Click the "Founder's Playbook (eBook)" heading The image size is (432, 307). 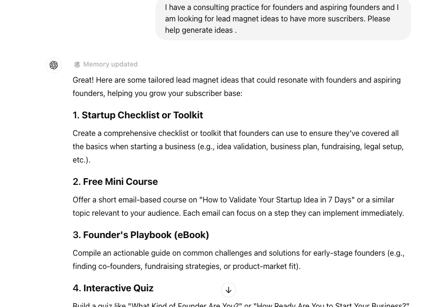pos(141,235)
